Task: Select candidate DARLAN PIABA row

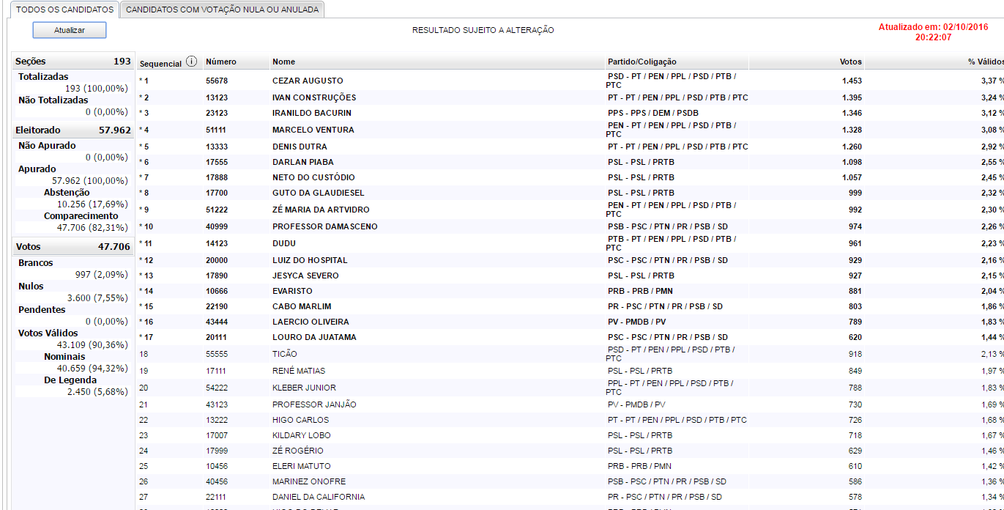Action: pyautogui.click(x=302, y=162)
